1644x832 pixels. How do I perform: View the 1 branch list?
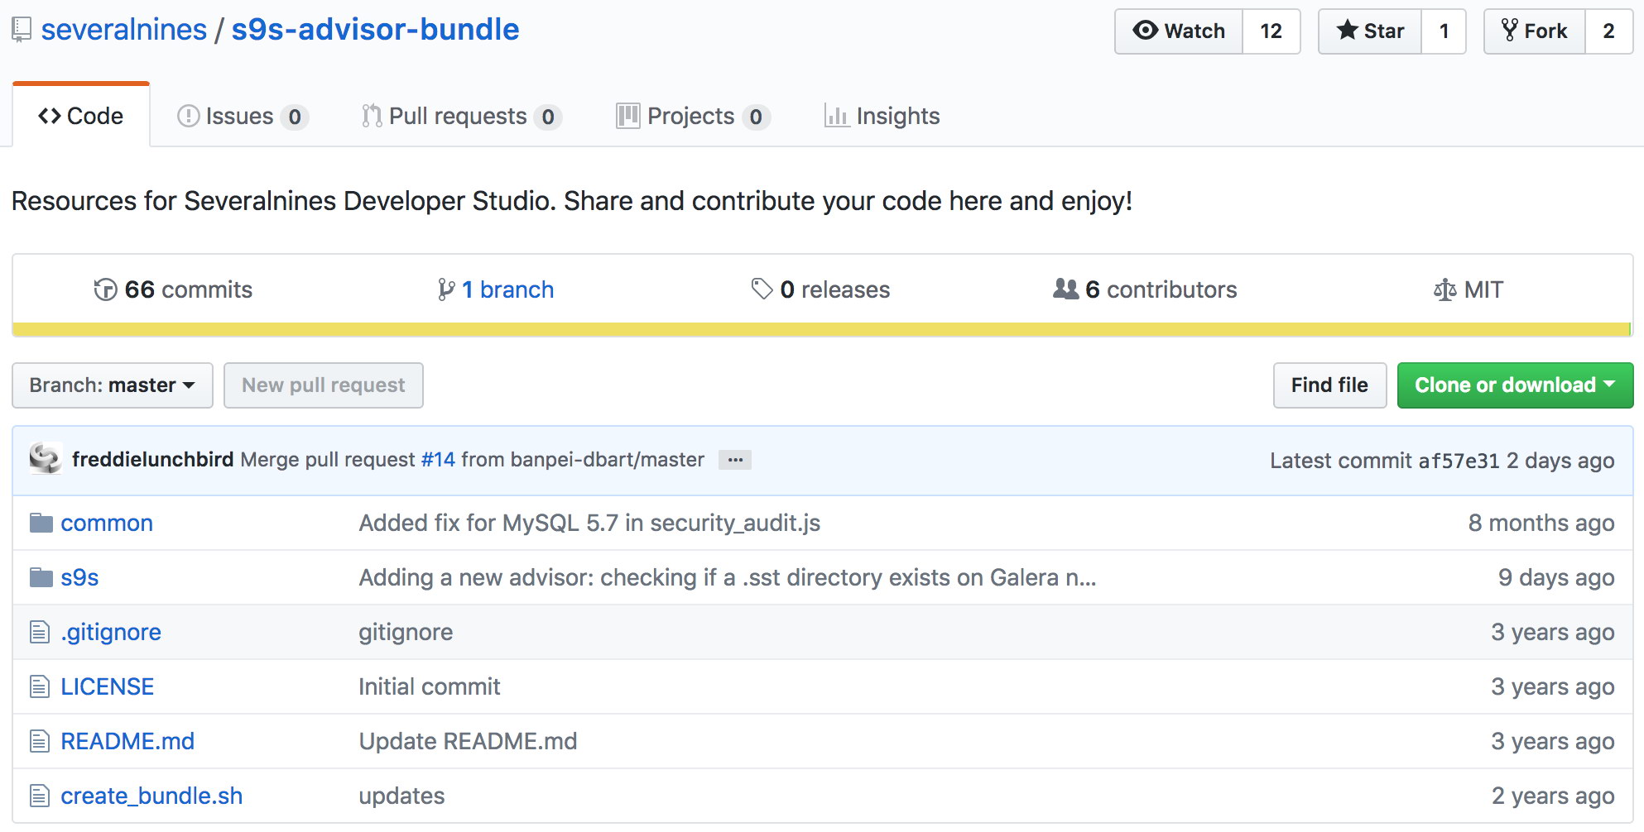(x=496, y=289)
